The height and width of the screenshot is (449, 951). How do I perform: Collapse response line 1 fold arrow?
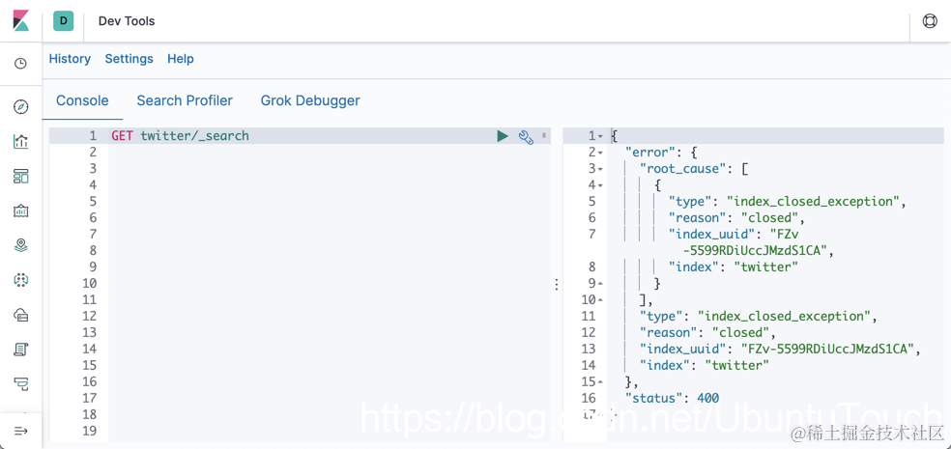tap(600, 136)
